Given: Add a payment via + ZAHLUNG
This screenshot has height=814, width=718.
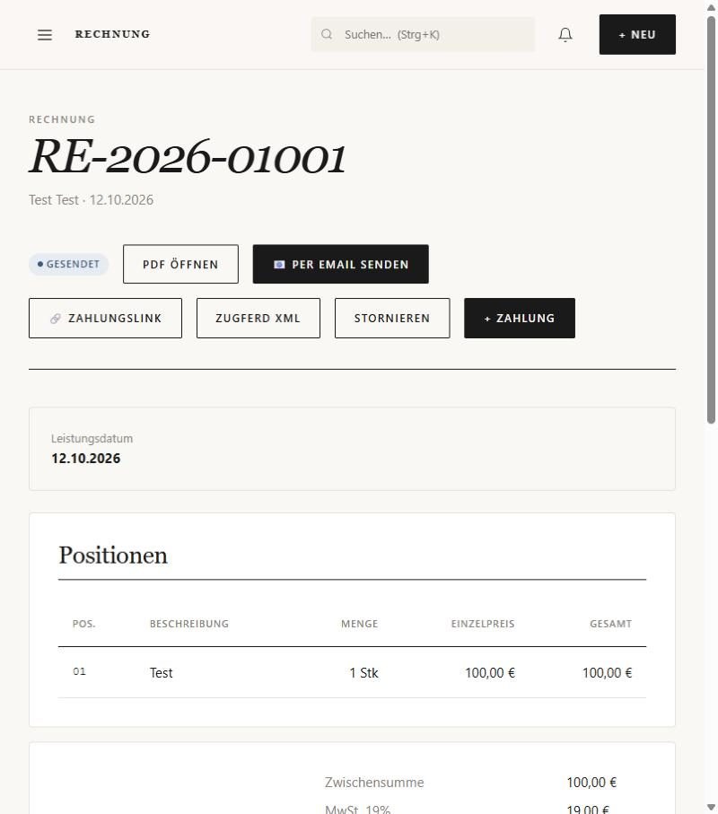Looking at the screenshot, I should (x=520, y=319).
